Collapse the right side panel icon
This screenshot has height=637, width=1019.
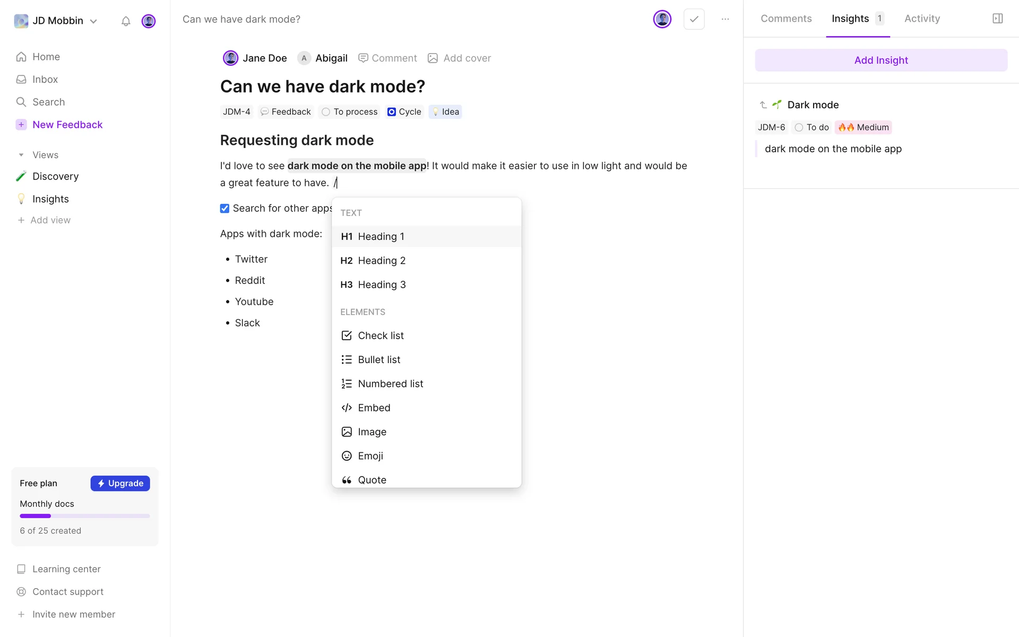pyautogui.click(x=997, y=19)
